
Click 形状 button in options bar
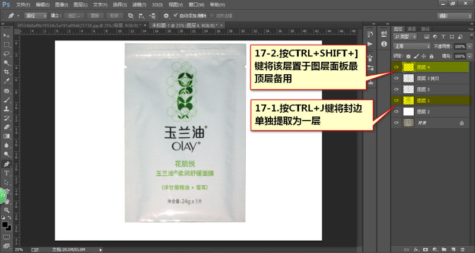115,16
